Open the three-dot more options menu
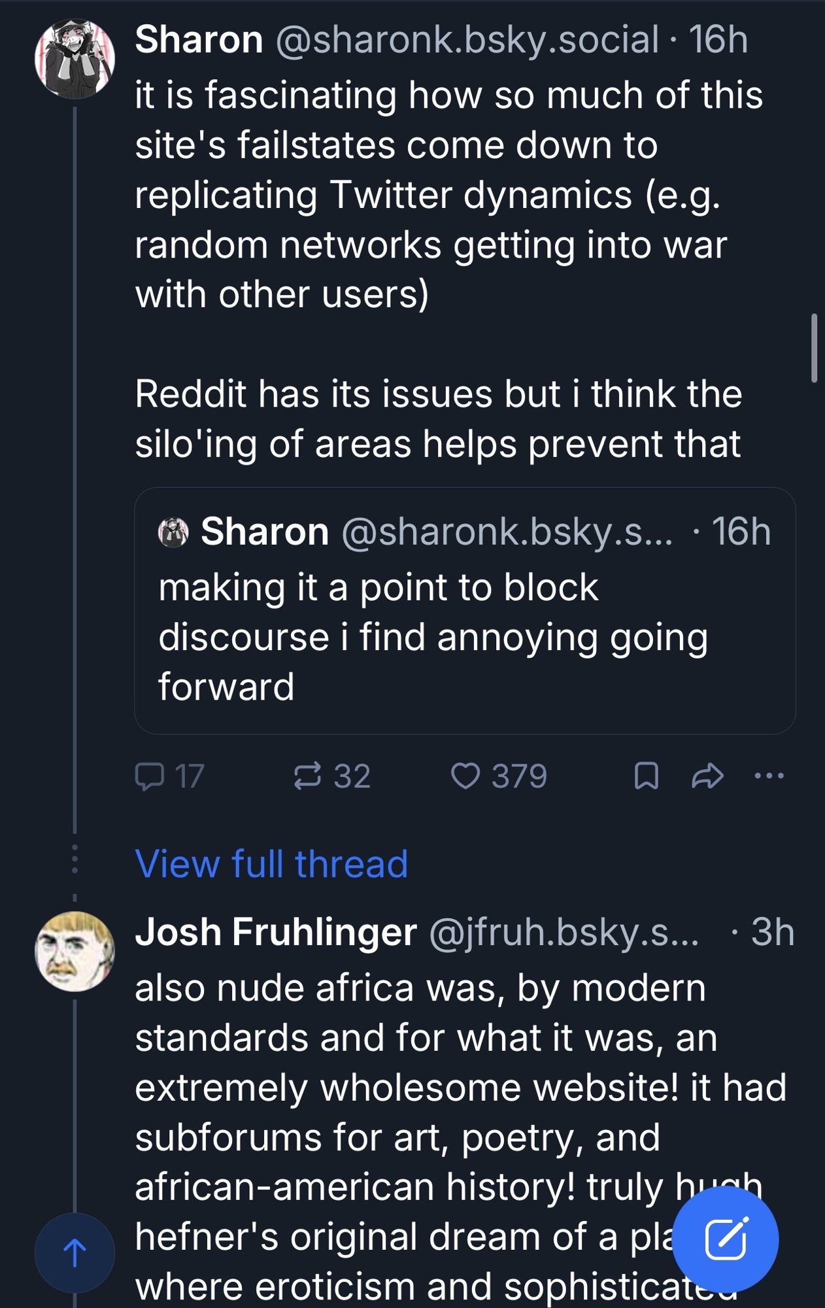The height and width of the screenshot is (1308, 825). click(x=769, y=776)
